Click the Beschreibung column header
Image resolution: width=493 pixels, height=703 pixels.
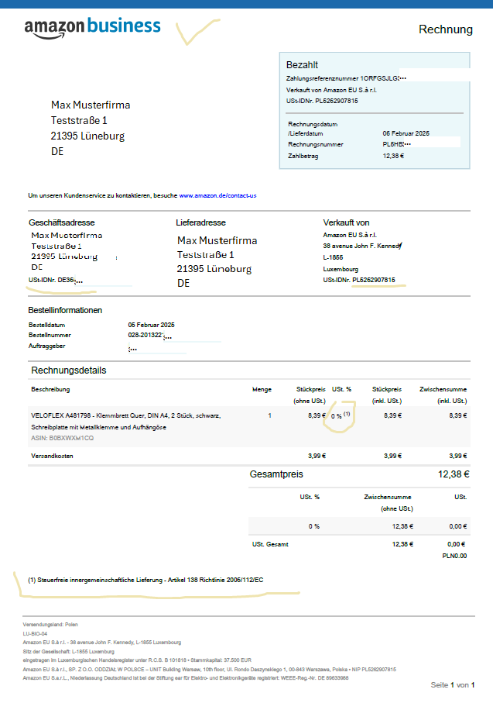coord(50,389)
